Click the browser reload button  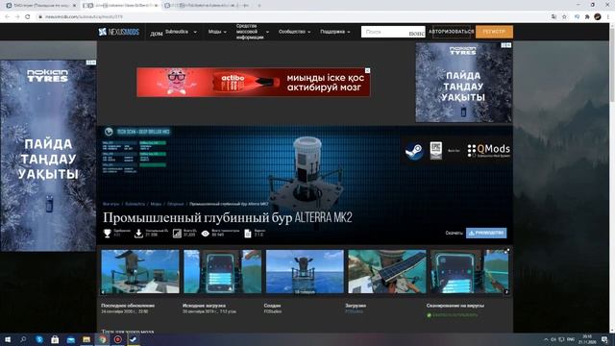tap(28, 17)
